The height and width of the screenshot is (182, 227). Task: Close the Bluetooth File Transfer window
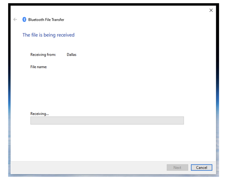click(x=211, y=10)
